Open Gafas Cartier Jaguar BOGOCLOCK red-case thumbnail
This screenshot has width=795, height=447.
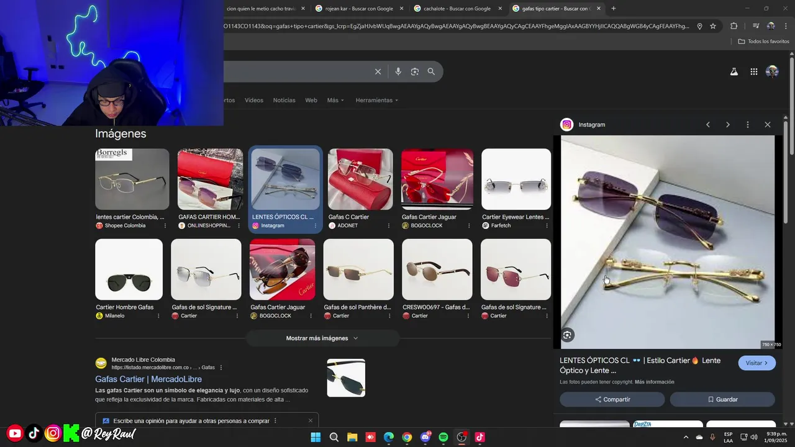437,179
